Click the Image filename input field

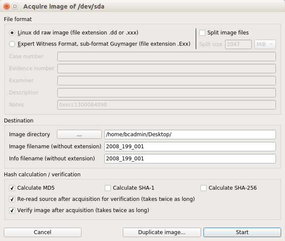pyautogui.click(x=190, y=147)
